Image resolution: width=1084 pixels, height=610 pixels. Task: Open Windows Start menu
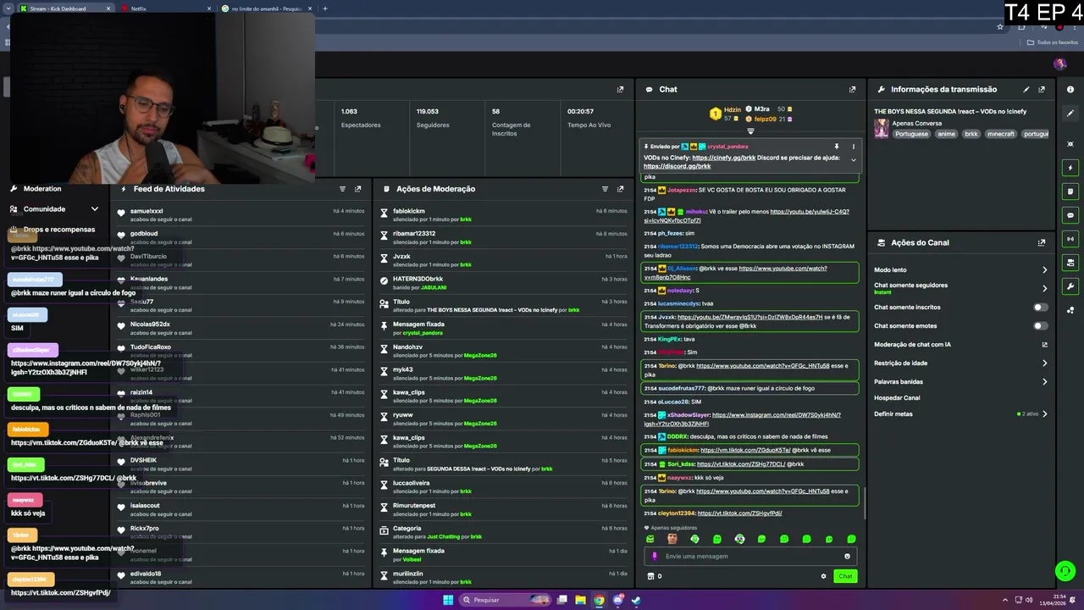[x=448, y=600]
